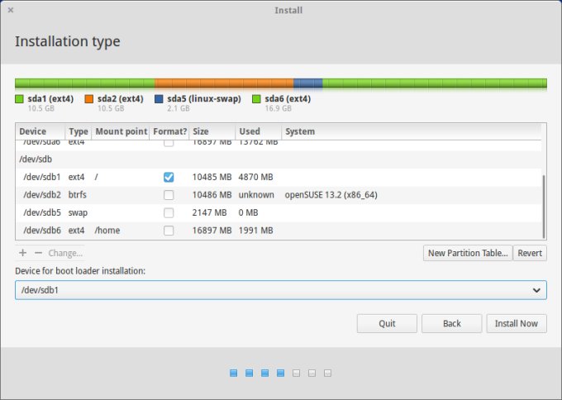Open New Partition Table dialog

click(x=467, y=253)
